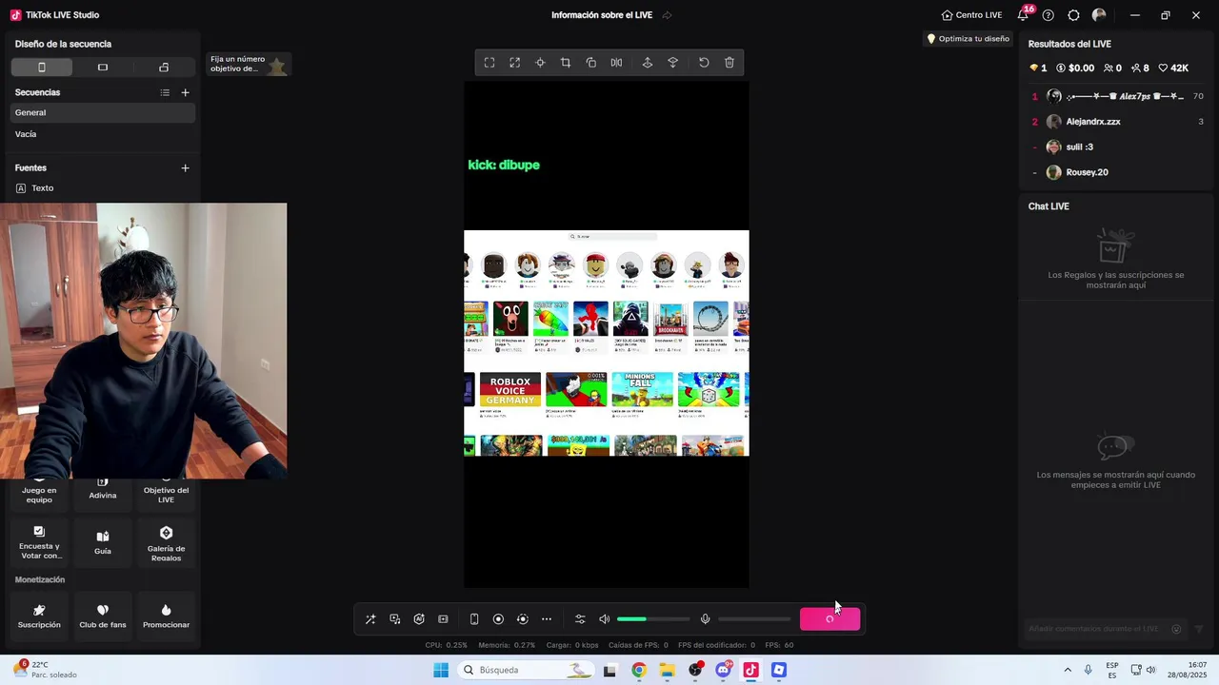Click the 'Fija un número objetivo' goal widget
Image resolution: width=1219 pixels, height=685 pixels.
click(x=249, y=65)
